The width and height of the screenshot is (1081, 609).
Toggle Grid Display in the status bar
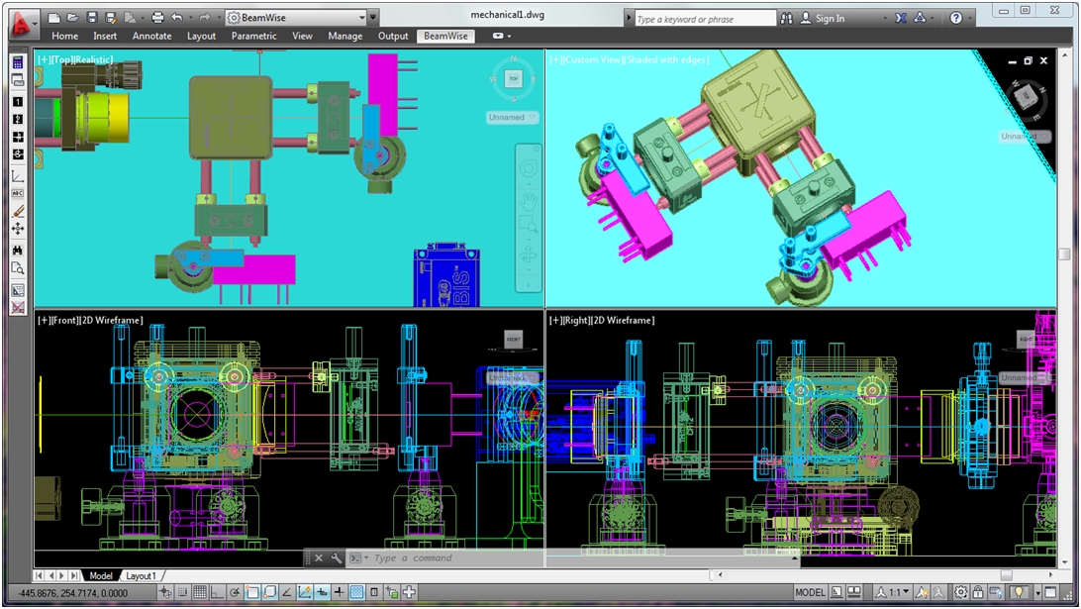pos(200,592)
